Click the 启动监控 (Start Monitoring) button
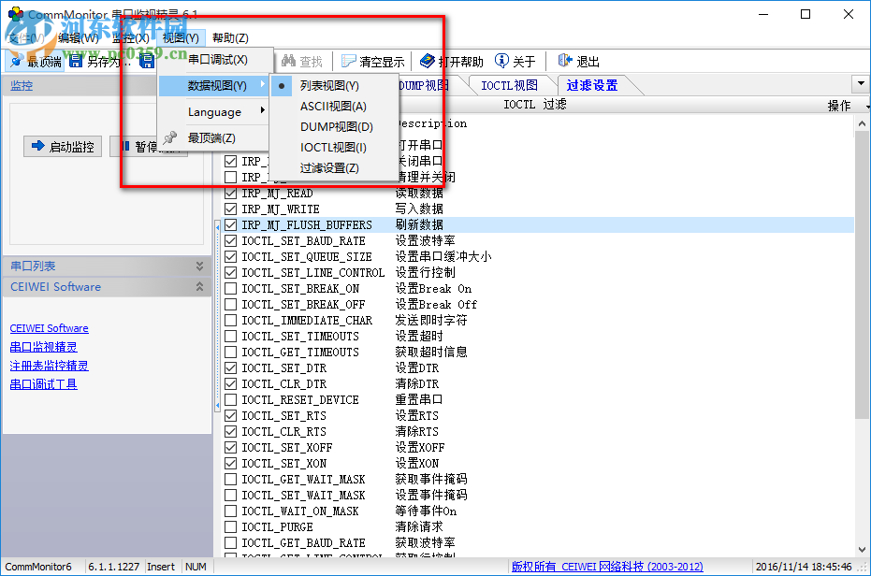871x576 pixels. click(x=62, y=146)
